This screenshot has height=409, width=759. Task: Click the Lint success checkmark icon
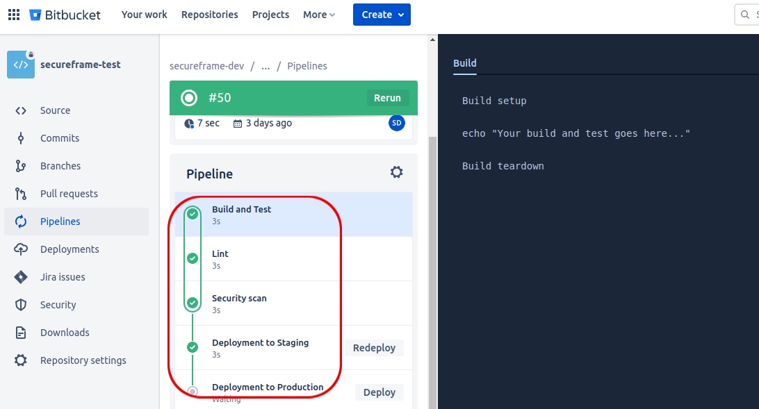193,258
